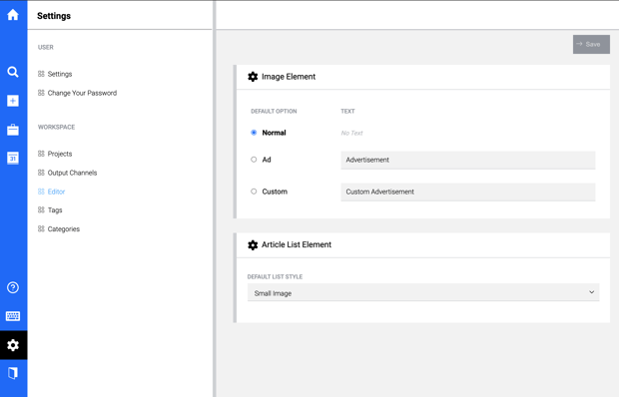Screen dimensions: 619x397
Task: Select Editor menu item
Action: 57,192
